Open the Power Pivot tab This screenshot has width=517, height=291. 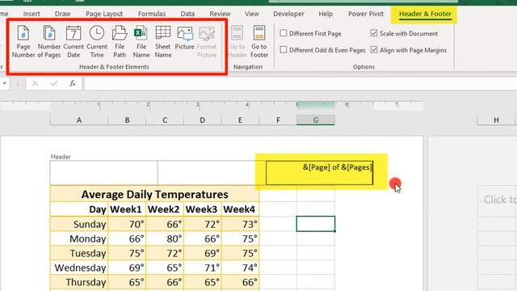tap(366, 14)
